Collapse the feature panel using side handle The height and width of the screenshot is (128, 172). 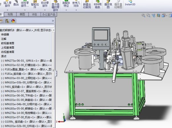point(56,73)
